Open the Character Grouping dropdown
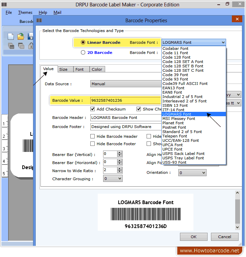This screenshot has width=246, height=257. [x=113, y=179]
